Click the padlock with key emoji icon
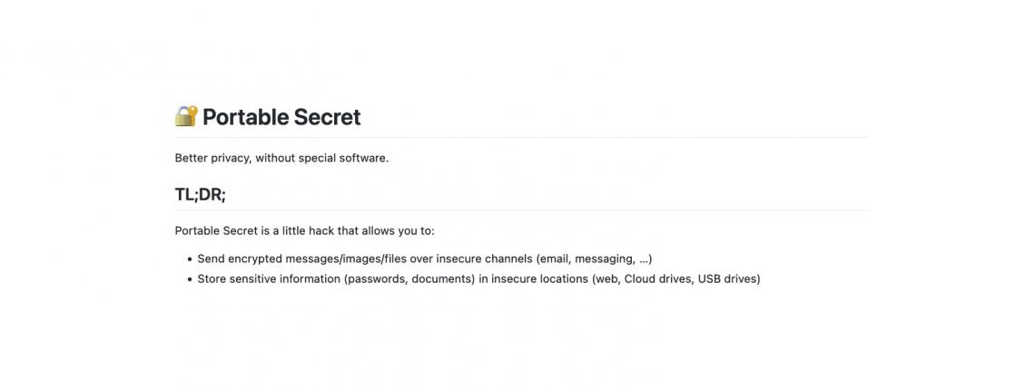The width and height of the screenshot is (1035, 390). tap(186, 116)
